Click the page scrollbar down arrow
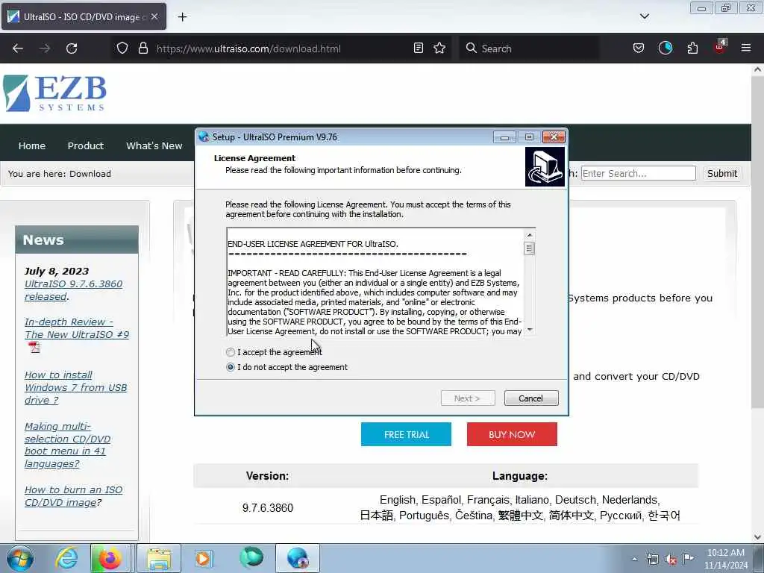The height and width of the screenshot is (573, 764). [758, 537]
